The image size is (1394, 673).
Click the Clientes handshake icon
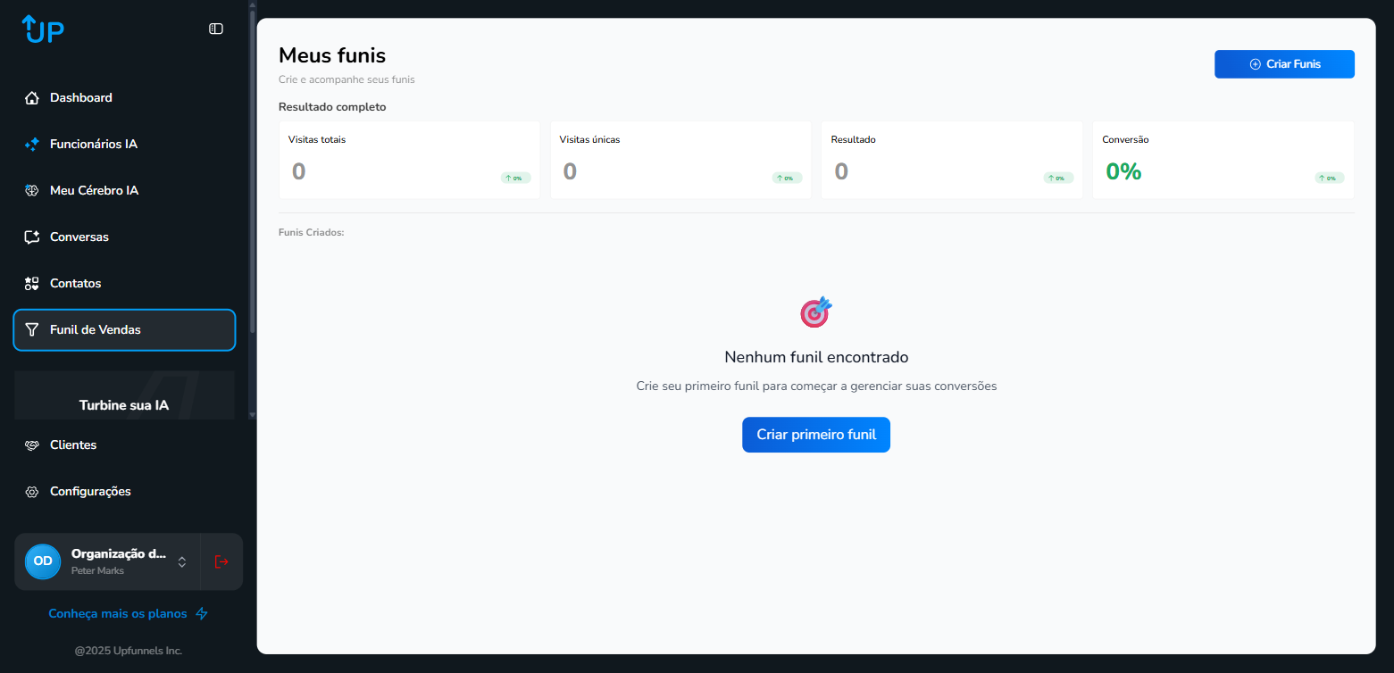pos(32,445)
